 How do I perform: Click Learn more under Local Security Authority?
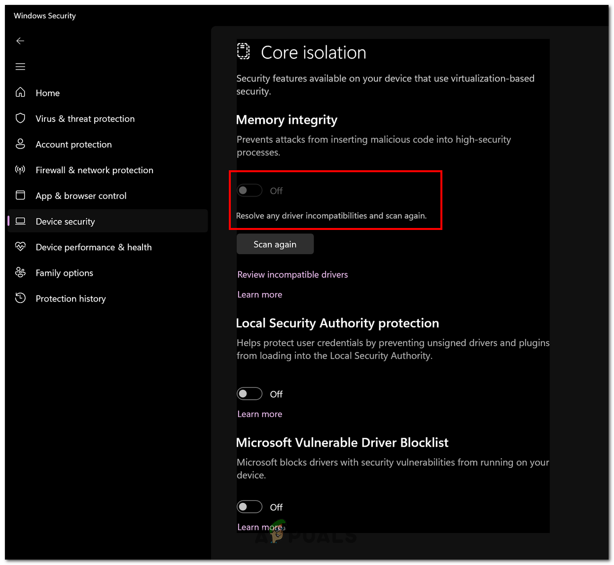[259, 414]
